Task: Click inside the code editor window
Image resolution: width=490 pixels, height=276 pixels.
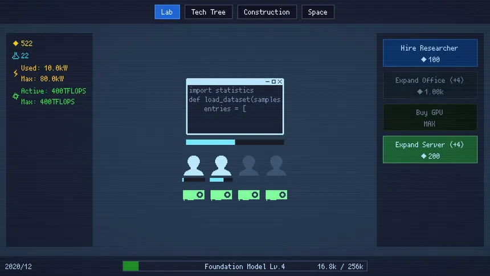Action: (x=235, y=109)
